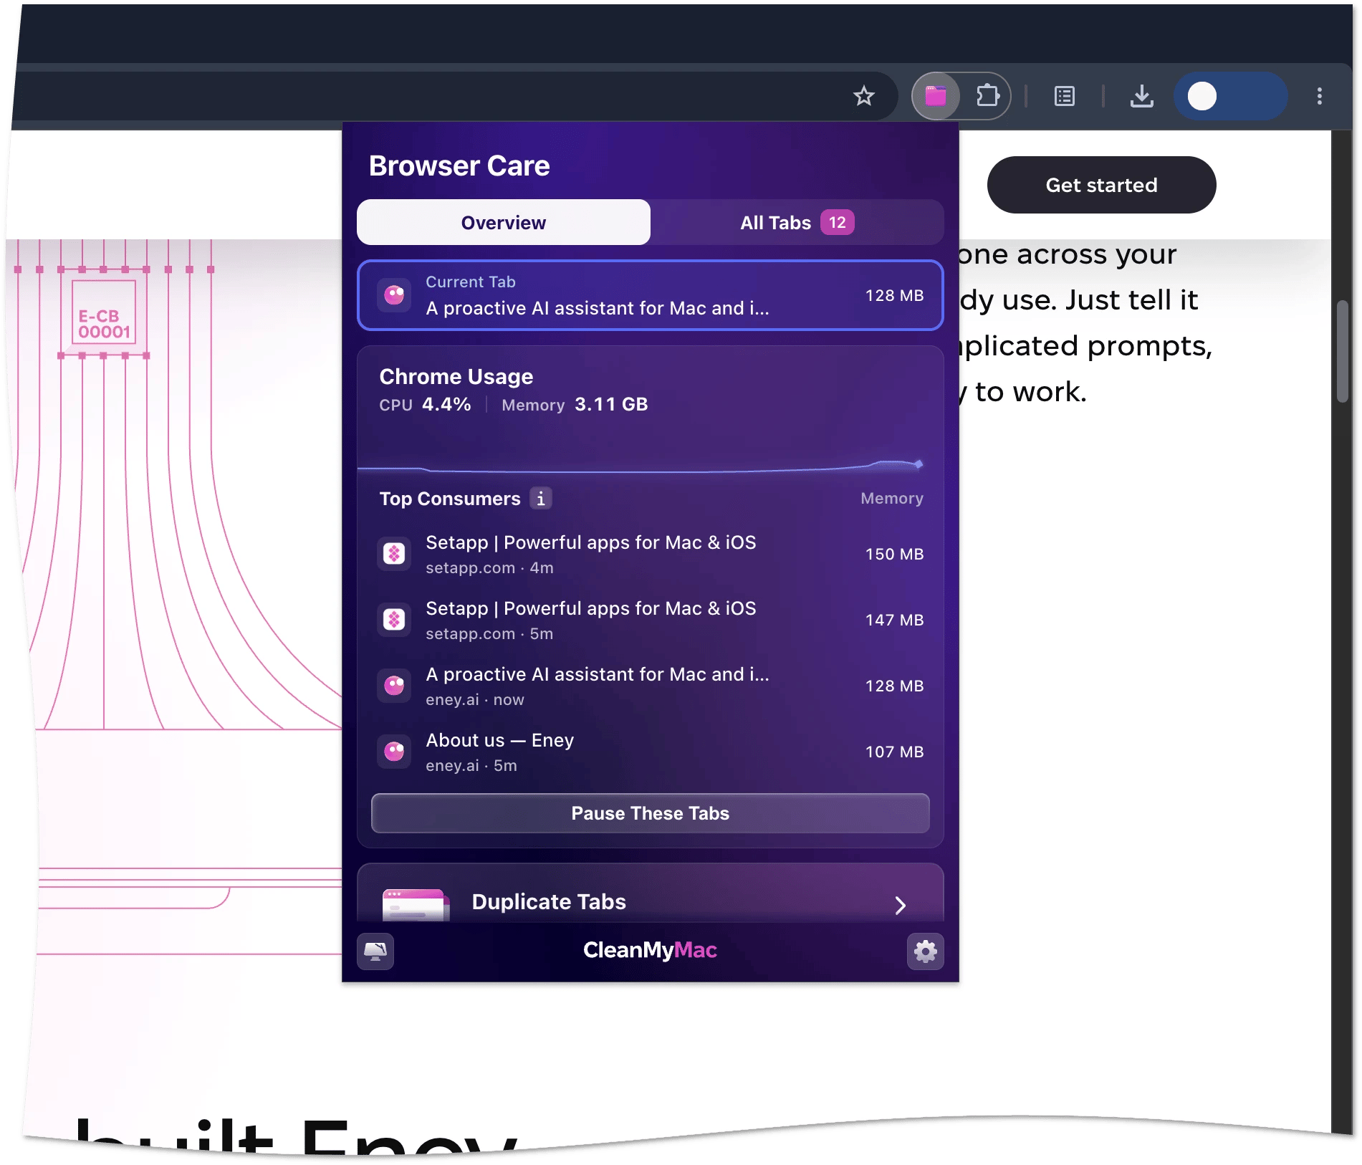
Task: Click the end point of the usage graph
Action: [919, 464]
